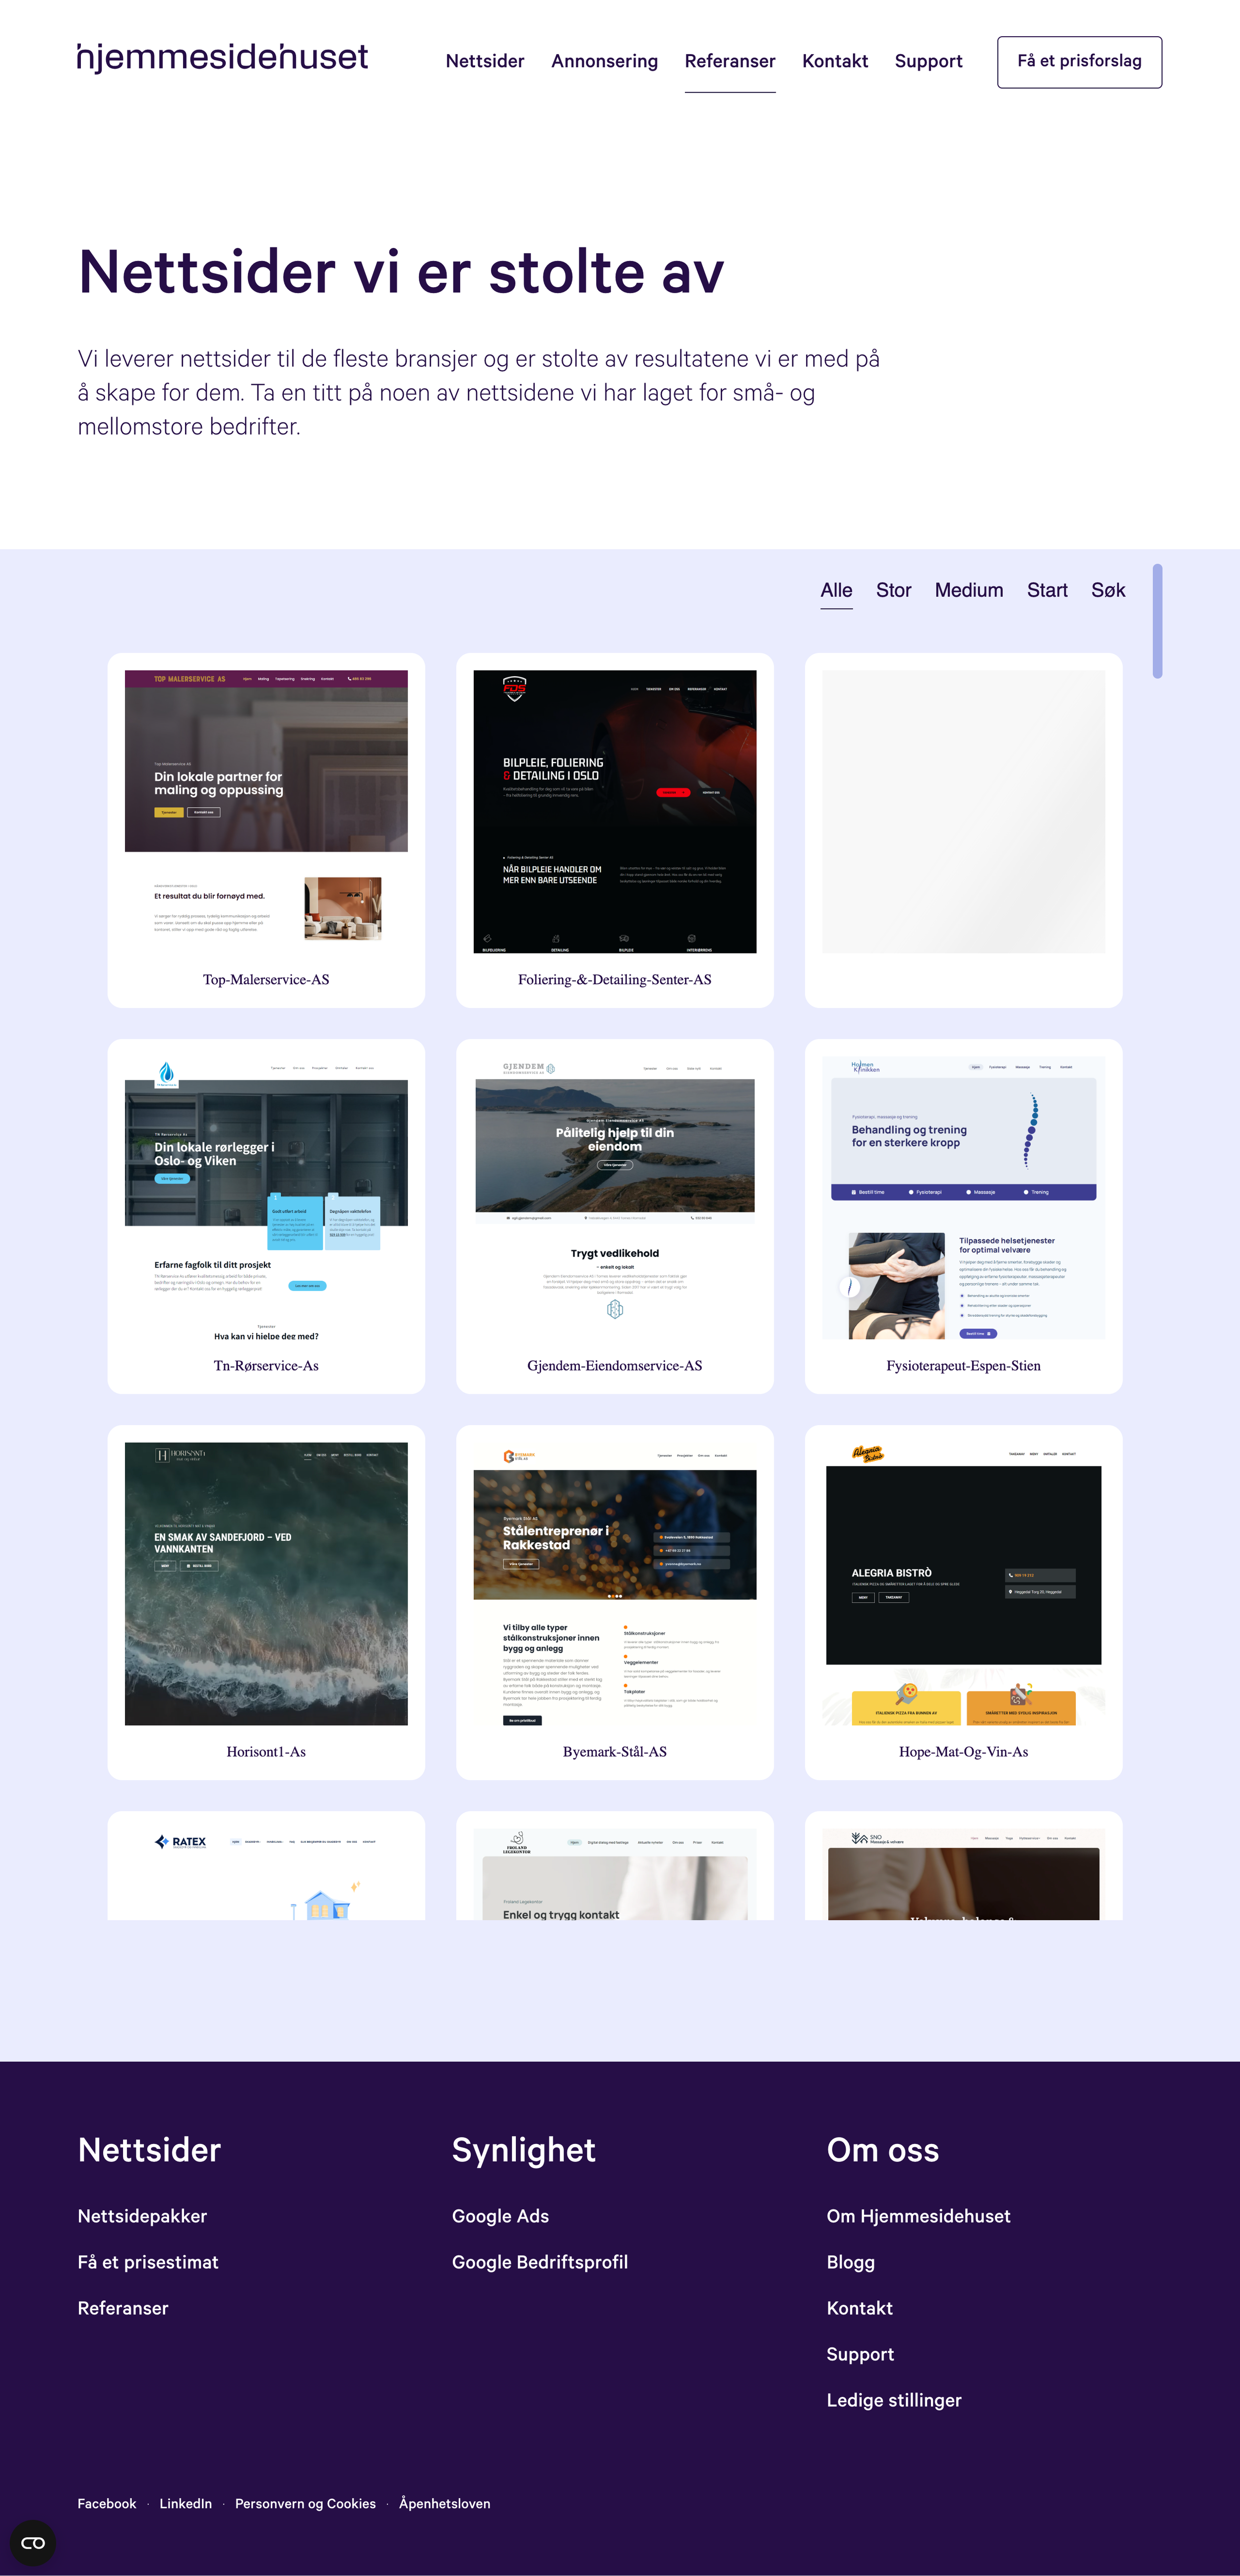Open the Søk filter option
Viewport: 1240px width, 2576px height.
[1107, 590]
